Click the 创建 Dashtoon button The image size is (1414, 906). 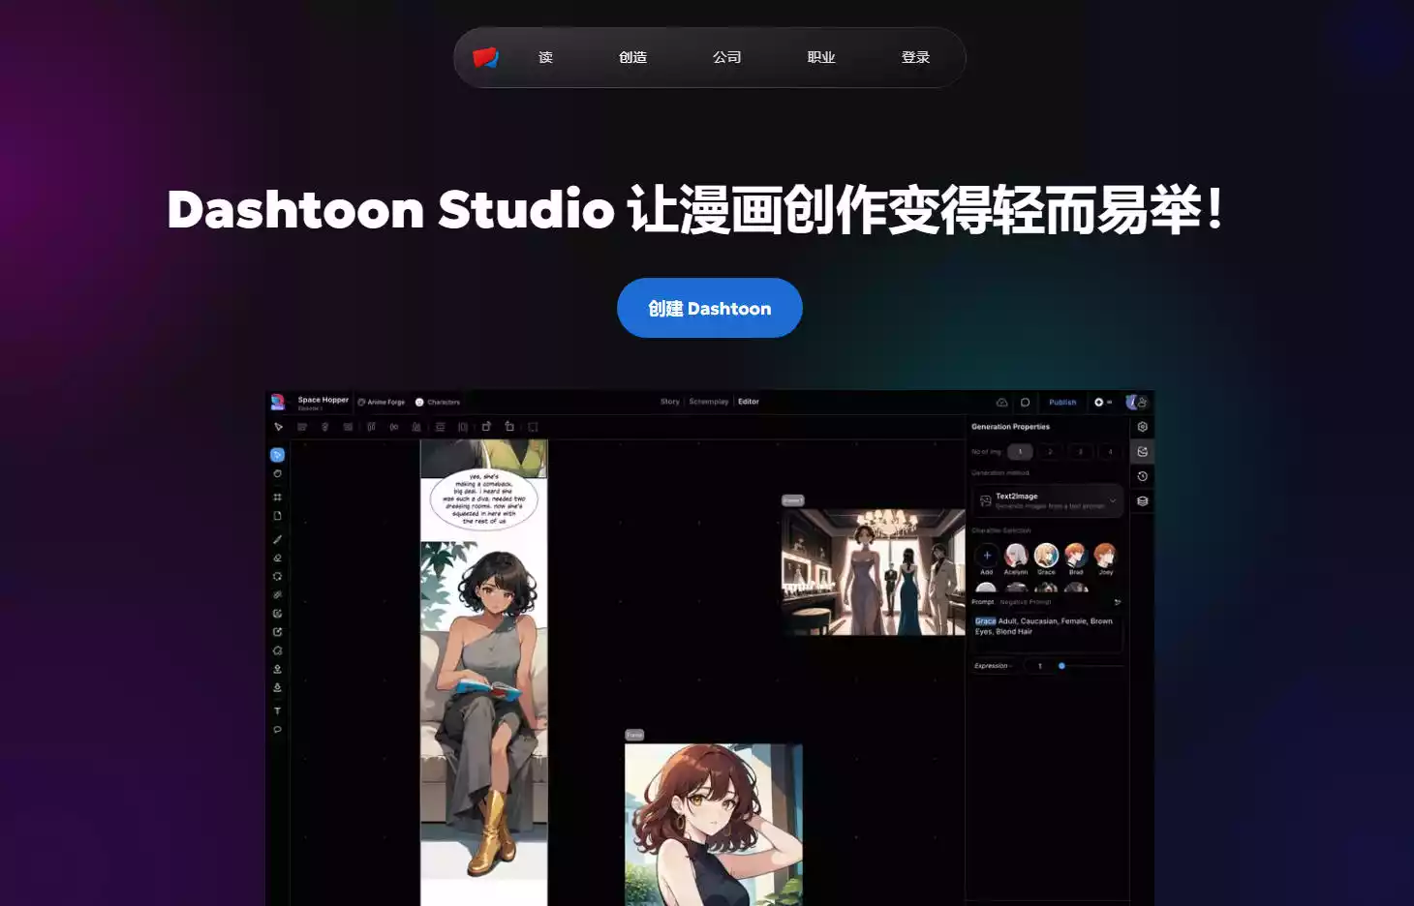[x=709, y=308]
